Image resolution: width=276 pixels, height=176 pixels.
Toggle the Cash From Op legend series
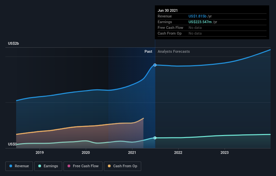pos(122,166)
